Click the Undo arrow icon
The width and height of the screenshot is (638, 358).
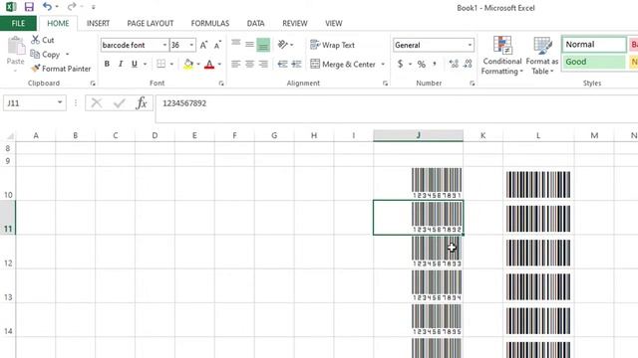click(x=48, y=7)
